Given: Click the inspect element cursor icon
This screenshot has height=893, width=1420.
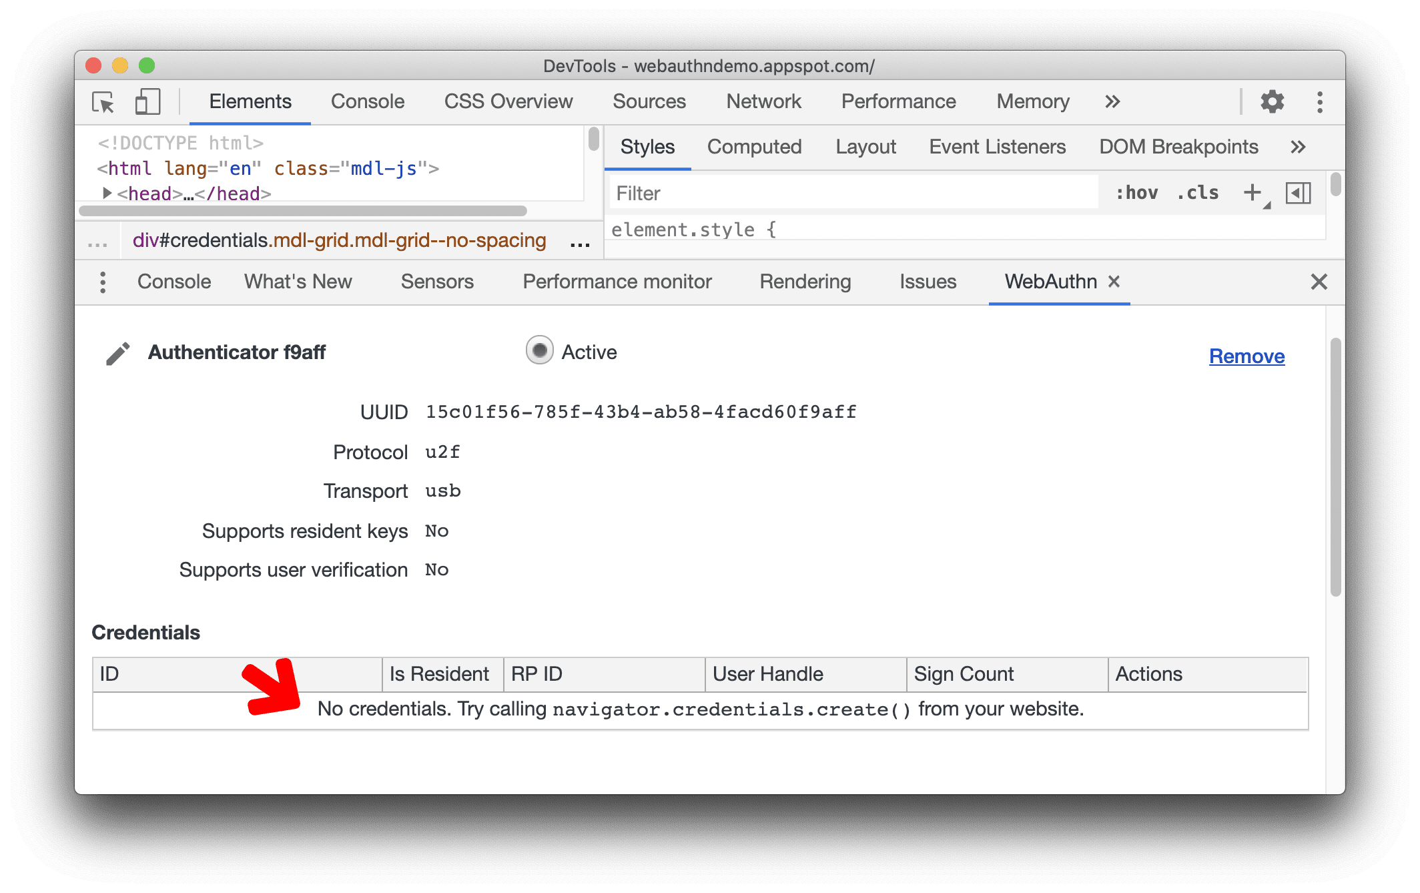Looking at the screenshot, I should [104, 102].
